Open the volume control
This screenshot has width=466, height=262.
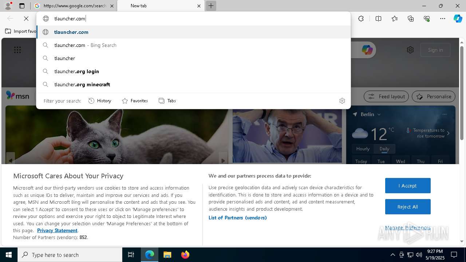click(419, 255)
